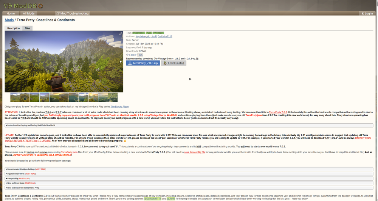378x201 pixels.
Task: Select the highlighted fourth screenshot thumbnail
Action: (44, 97)
